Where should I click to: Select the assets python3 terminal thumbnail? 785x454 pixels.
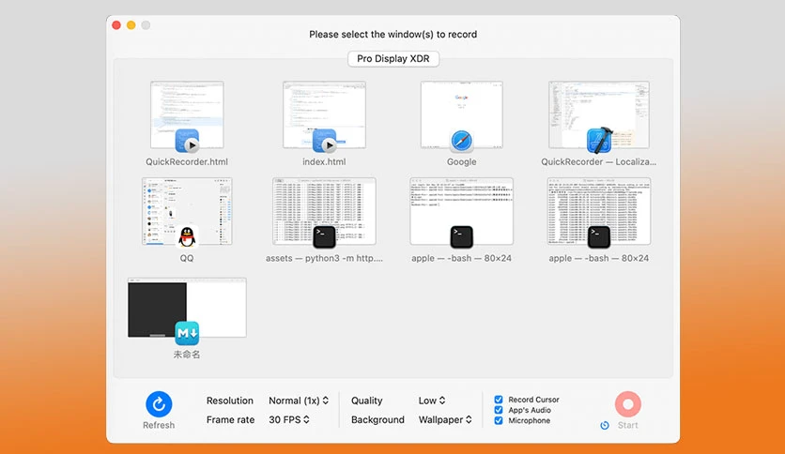[x=324, y=211]
